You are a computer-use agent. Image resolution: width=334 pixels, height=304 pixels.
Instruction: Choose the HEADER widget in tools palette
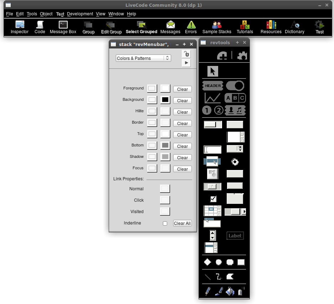(x=213, y=86)
